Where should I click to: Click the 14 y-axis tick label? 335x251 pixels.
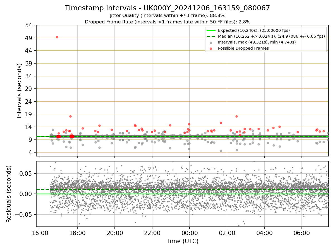pos(29,127)
